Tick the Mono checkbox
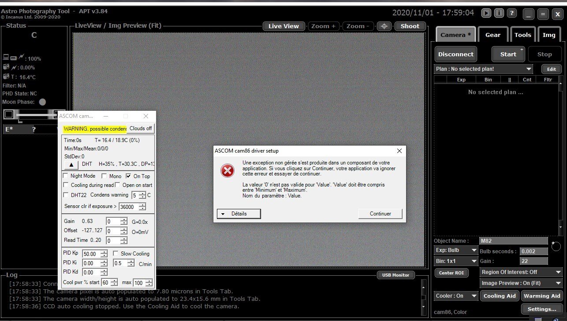This screenshot has width=567, height=321. [105, 176]
